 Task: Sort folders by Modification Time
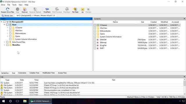[x=49, y=73]
